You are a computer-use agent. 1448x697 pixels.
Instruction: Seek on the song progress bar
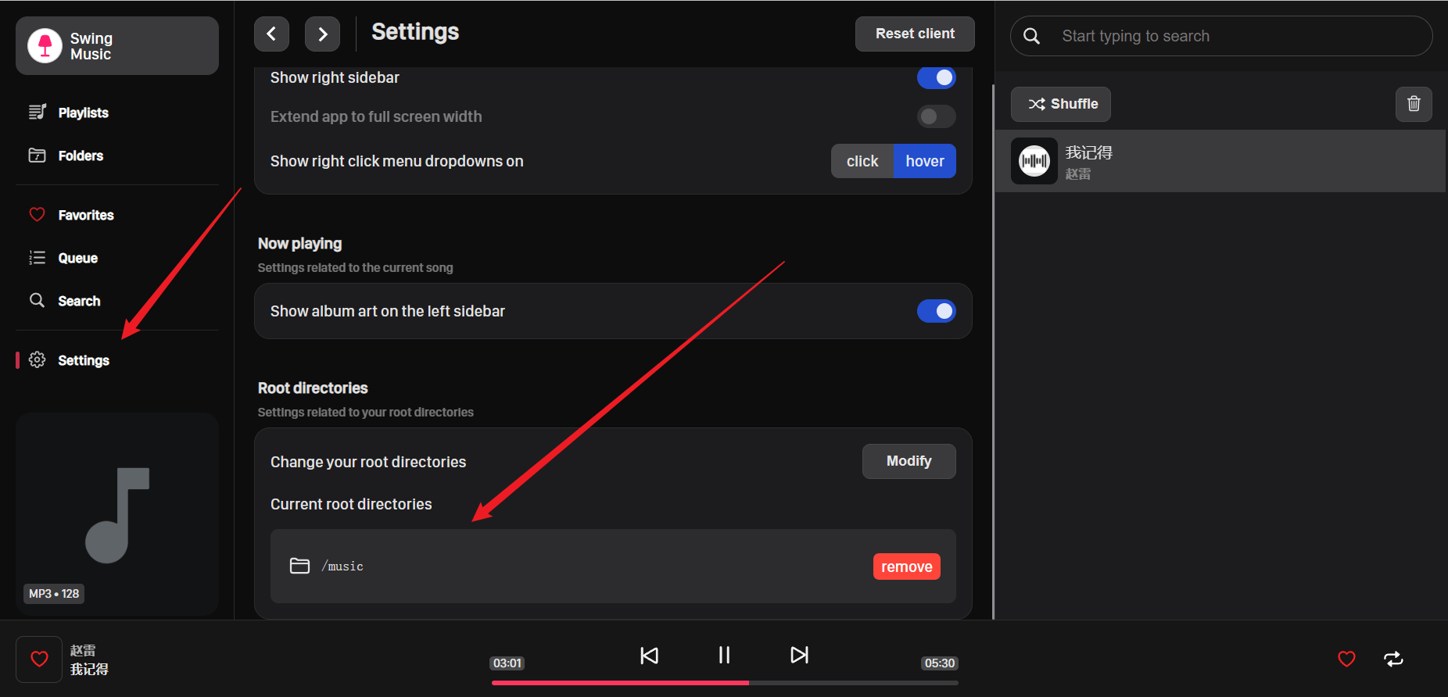click(724, 682)
